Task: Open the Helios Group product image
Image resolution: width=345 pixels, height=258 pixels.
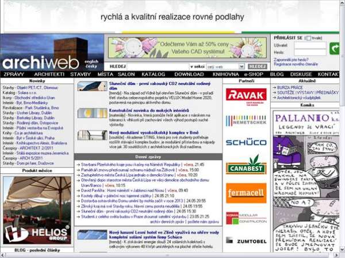Action: (x=37, y=210)
